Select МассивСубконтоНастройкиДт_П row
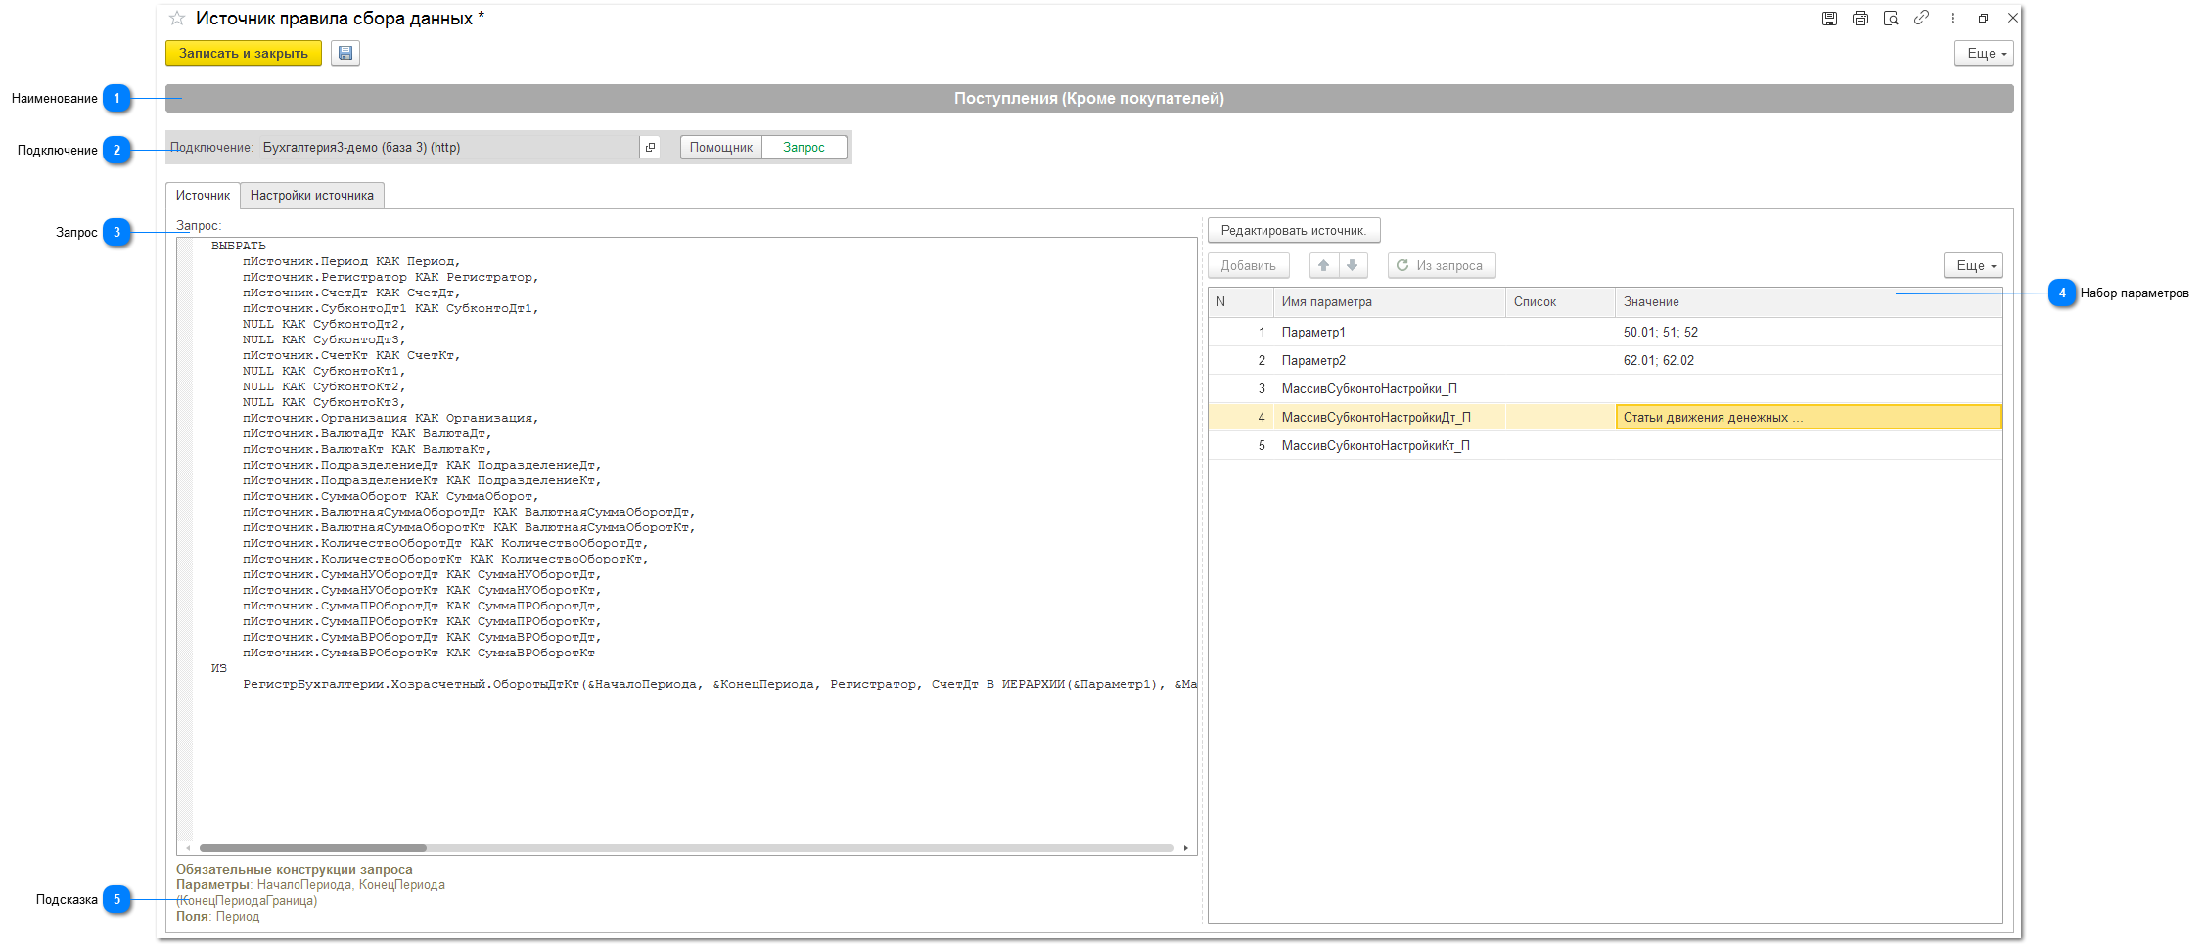The width and height of the screenshot is (2205, 947). (x=1605, y=418)
